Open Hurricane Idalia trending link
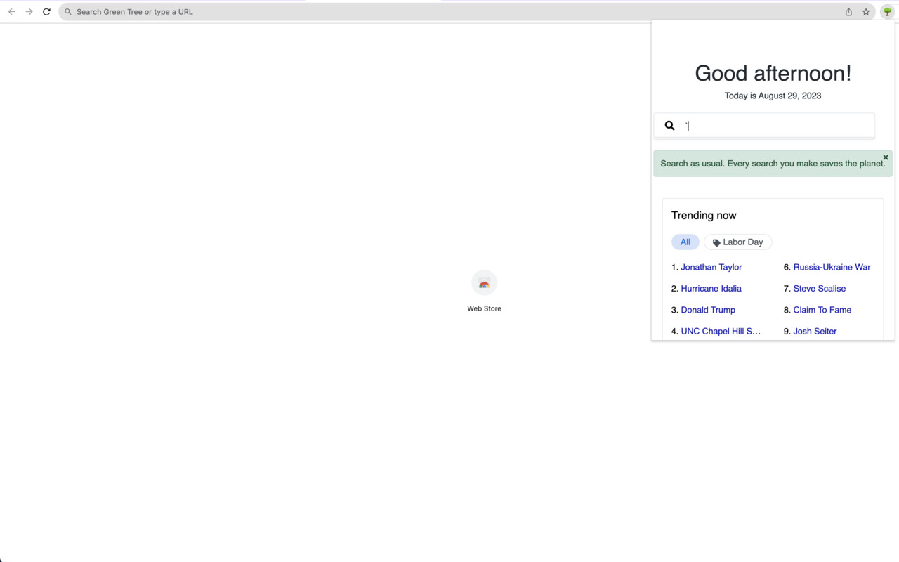 point(711,289)
